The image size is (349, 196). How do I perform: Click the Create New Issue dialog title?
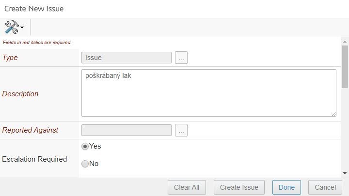[x=34, y=9]
